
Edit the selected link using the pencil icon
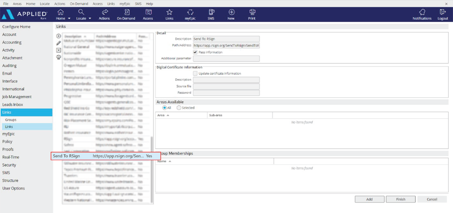coord(58,43)
